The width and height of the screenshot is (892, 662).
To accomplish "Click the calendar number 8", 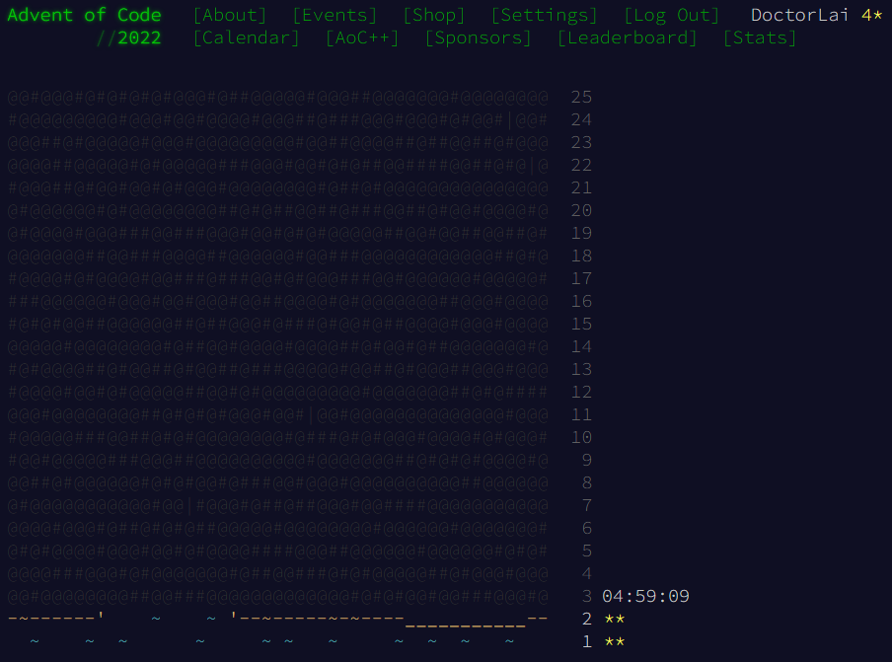I will (587, 482).
